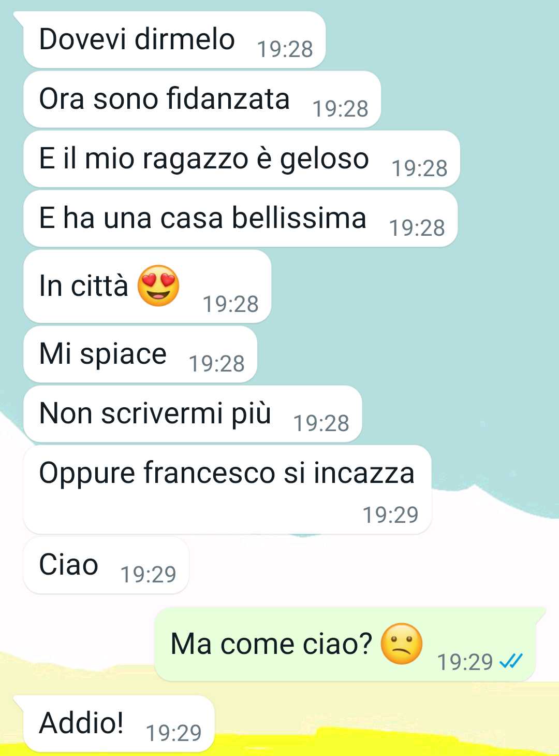Tap the 19:29 timestamp under 'Oppure francesco' message
This screenshot has height=756, width=559.
[390, 515]
